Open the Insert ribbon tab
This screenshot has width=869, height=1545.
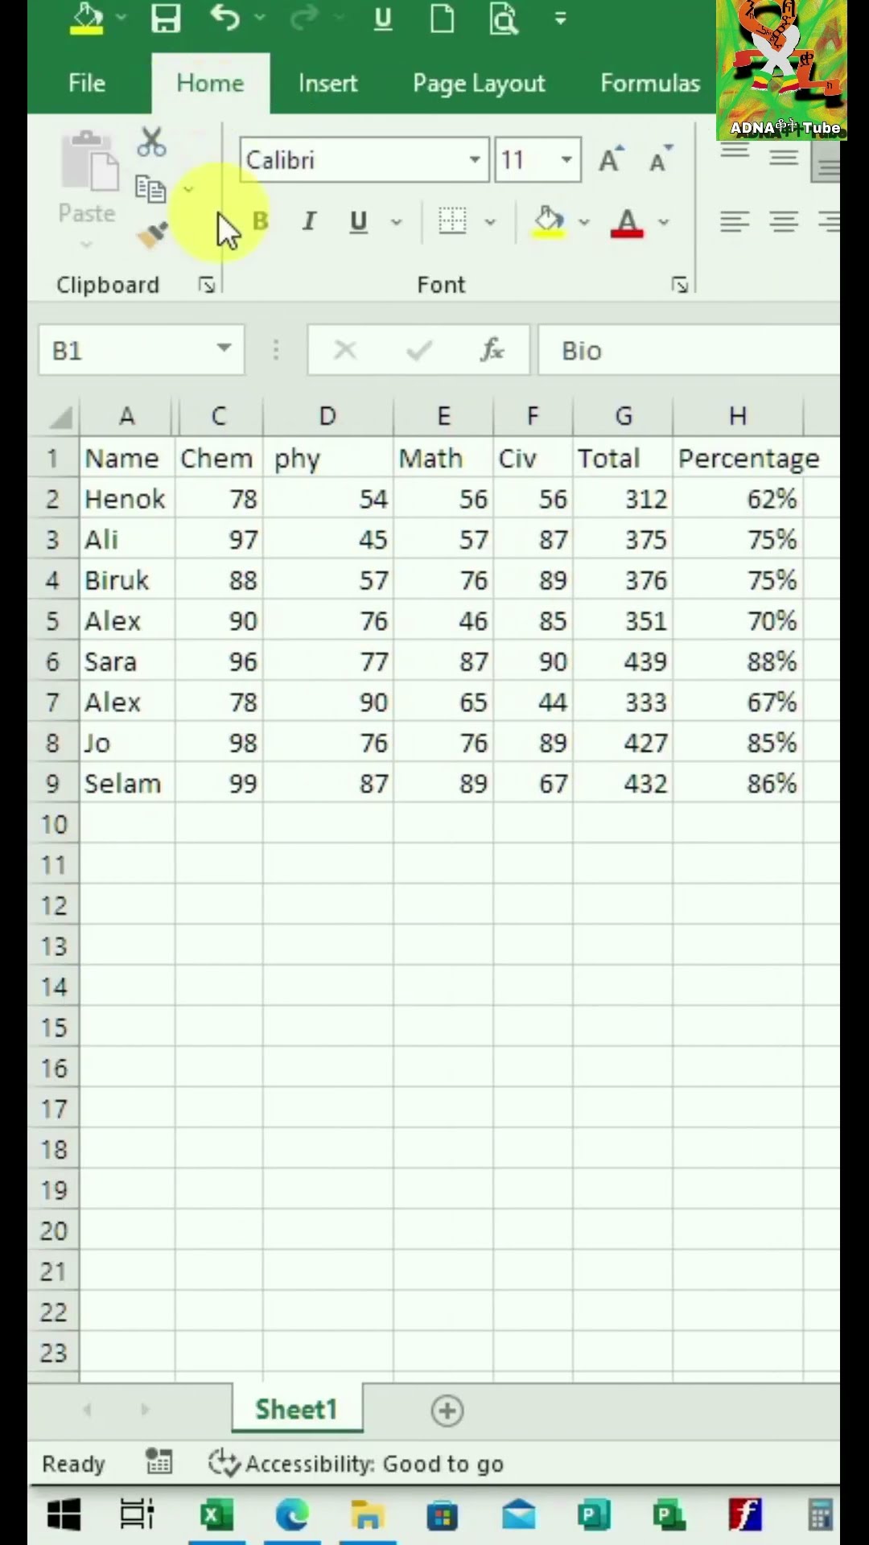[327, 83]
